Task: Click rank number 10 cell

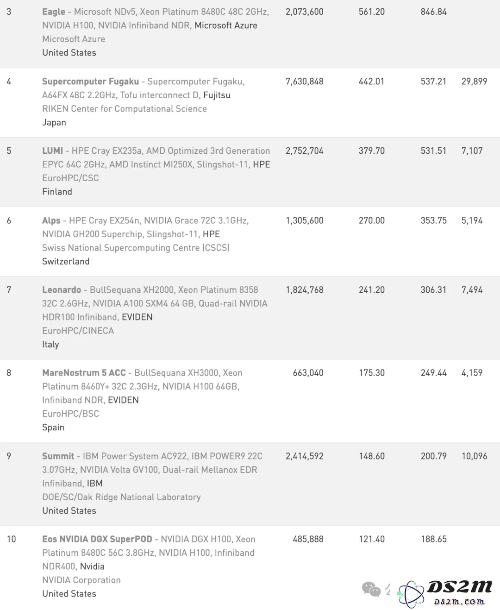Action: point(11,539)
